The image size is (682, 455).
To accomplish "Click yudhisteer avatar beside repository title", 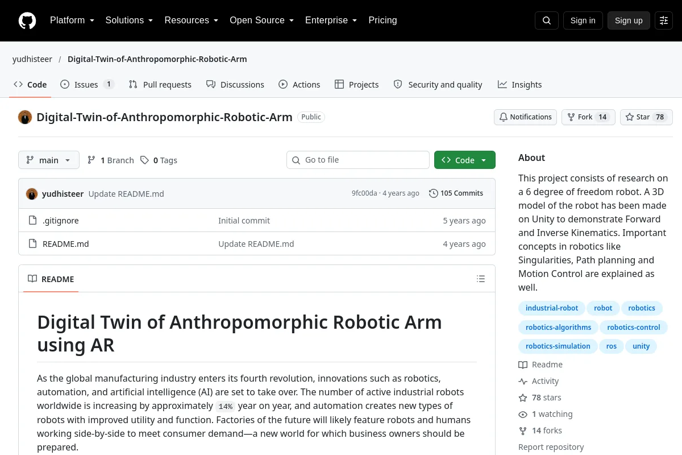I will tap(25, 117).
